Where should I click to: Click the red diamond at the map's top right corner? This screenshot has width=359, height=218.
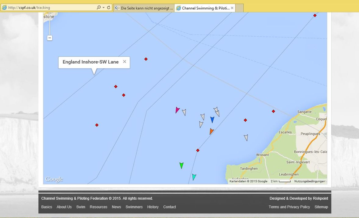point(315,15)
